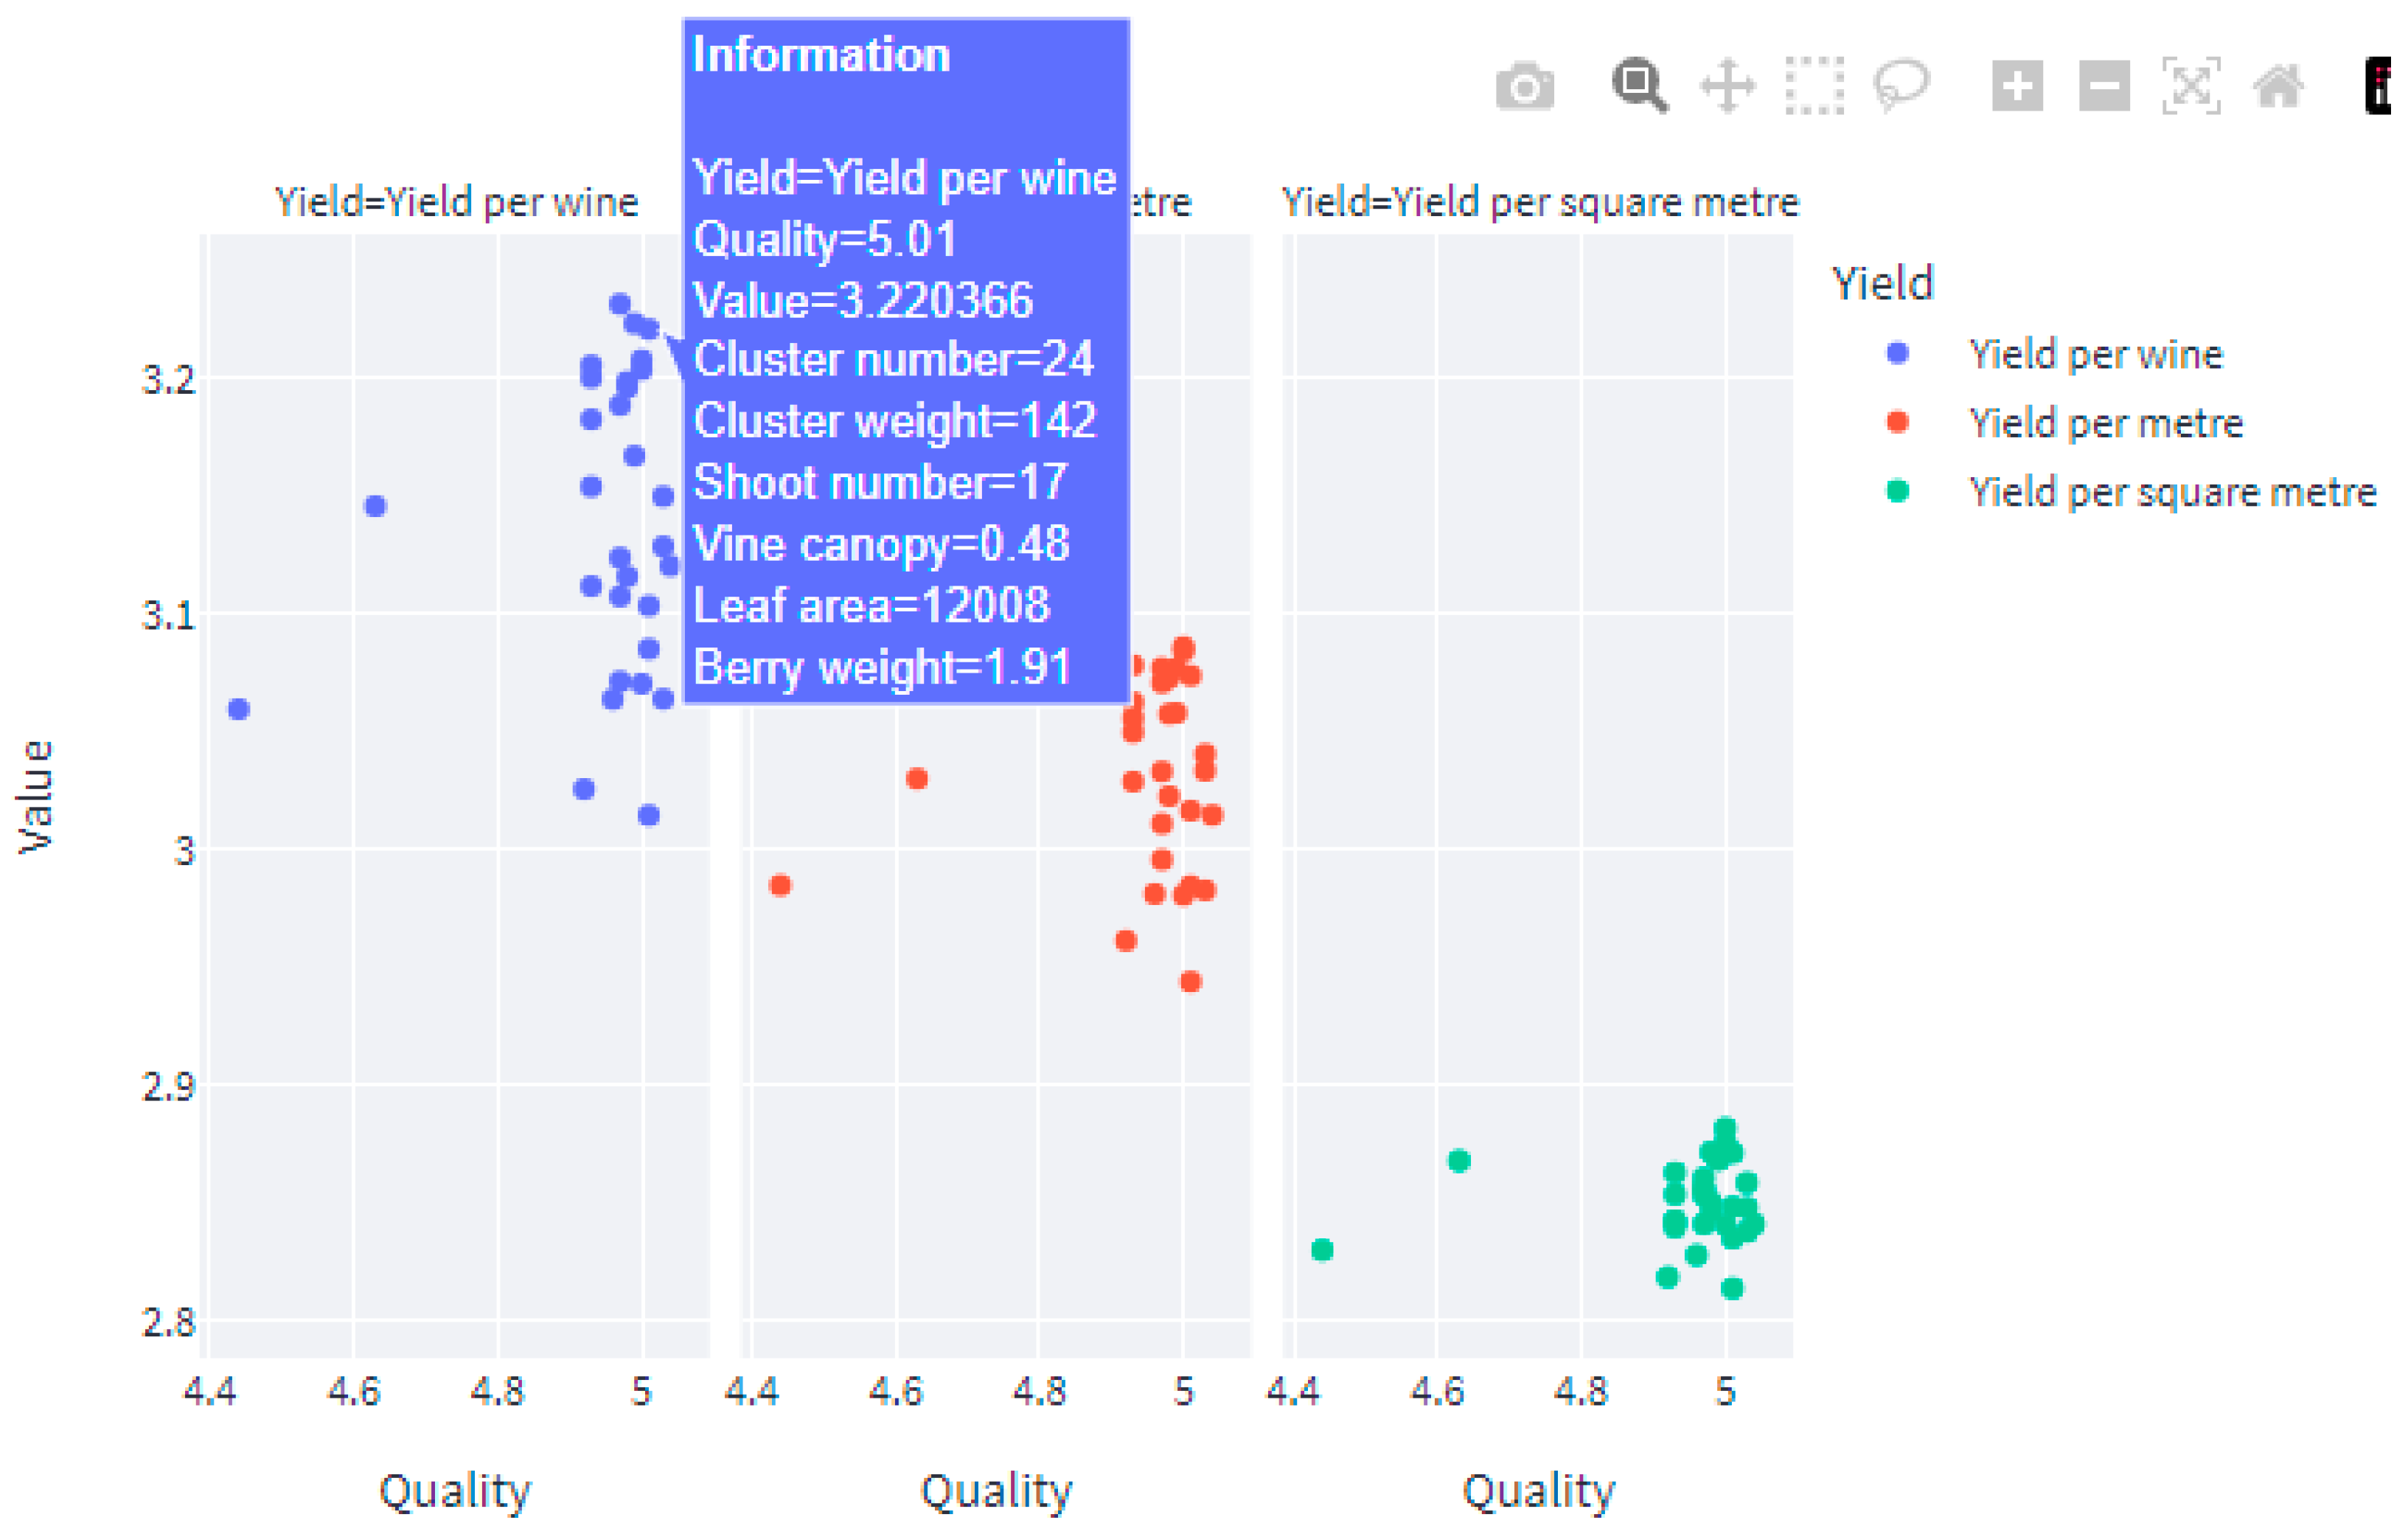Click the 'Quality' label under the green plot
The height and width of the screenshot is (1537, 2408).
point(1538,1491)
